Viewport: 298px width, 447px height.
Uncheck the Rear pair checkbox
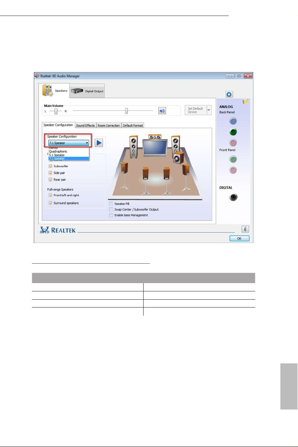(51, 180)
